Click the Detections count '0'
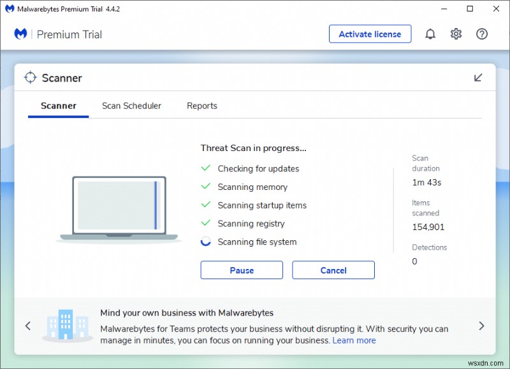This screenshot has height=369, width=510. tap(414, 261)
